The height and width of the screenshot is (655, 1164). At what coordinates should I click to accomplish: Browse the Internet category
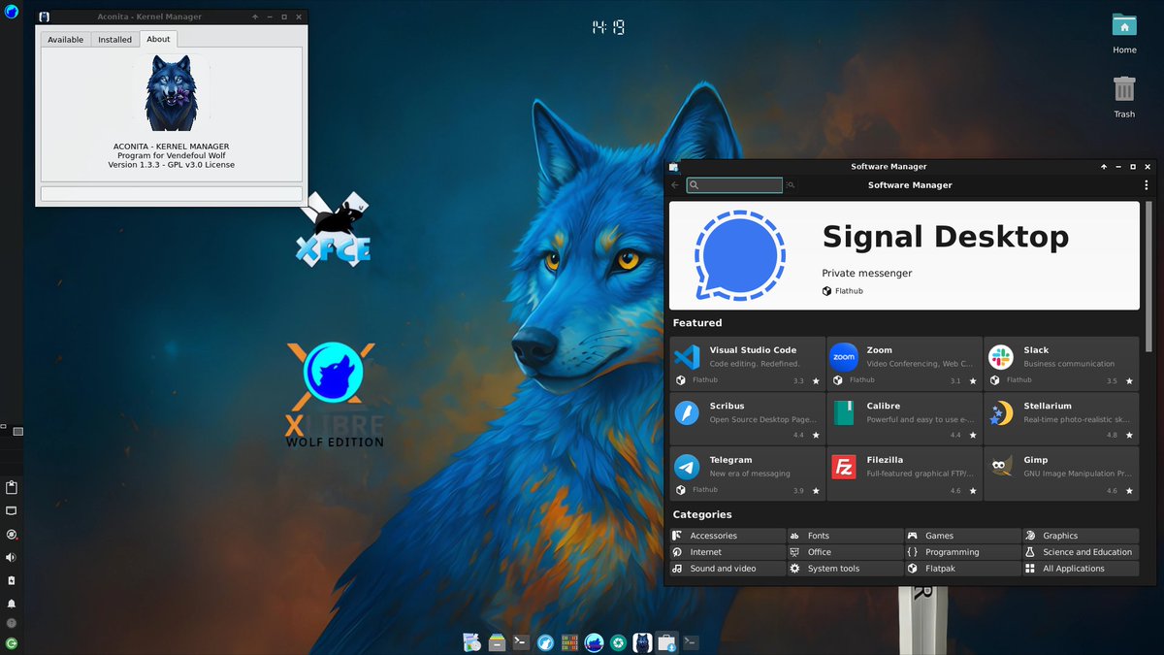[x=727, y=552]
